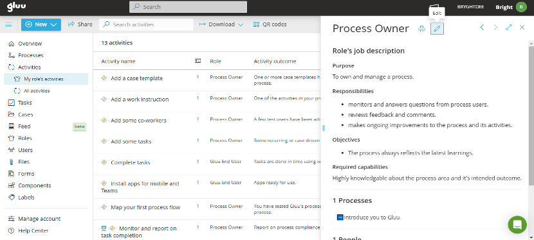This screenshot has height=240, width=534.
Task: Open Feed in sidebar
Action: click(x=24, y=126)
